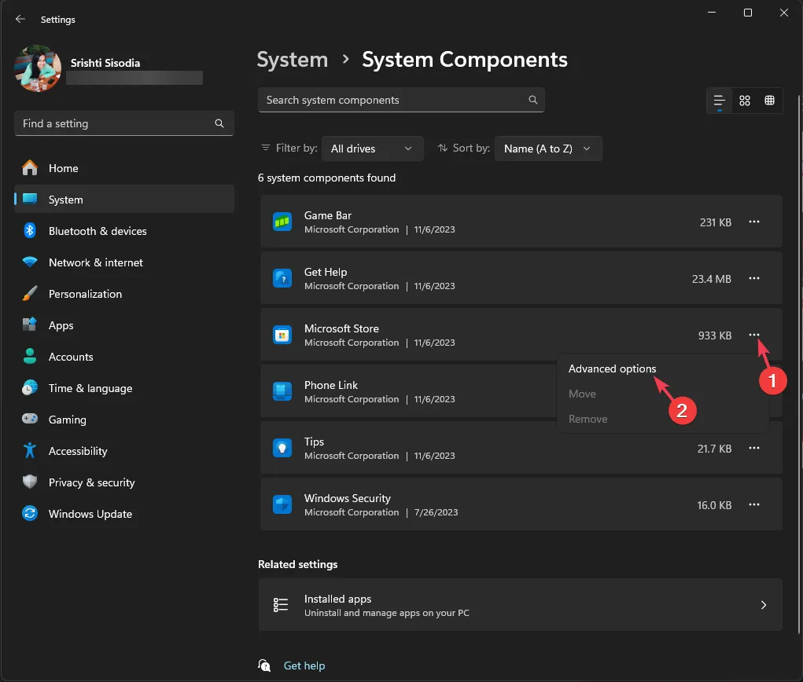The image size is (803, 682).
Task: Focus Search system components field
Action: click(401, 101)
